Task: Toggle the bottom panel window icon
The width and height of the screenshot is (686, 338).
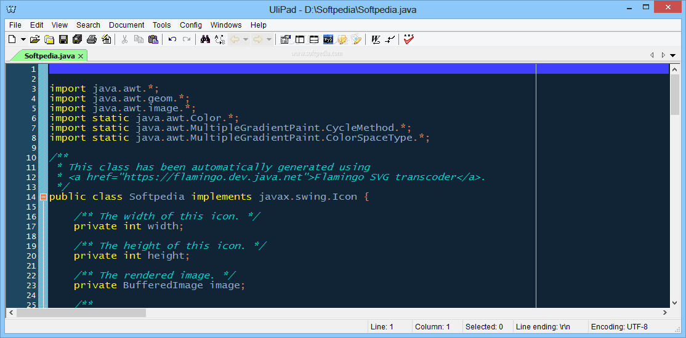Action: (x=313, y=39)
